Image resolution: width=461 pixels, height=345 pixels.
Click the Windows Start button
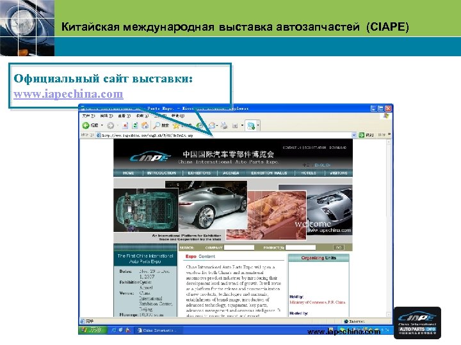[93, 330]
